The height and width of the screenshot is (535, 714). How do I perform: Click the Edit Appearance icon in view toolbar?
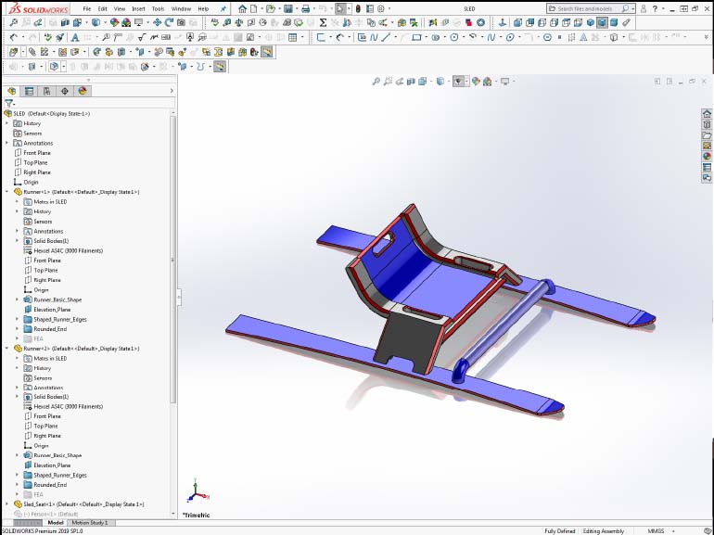click(x=476, y=82)
